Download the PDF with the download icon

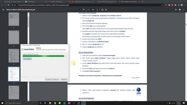pyautogui.click(x=176, y=10)
